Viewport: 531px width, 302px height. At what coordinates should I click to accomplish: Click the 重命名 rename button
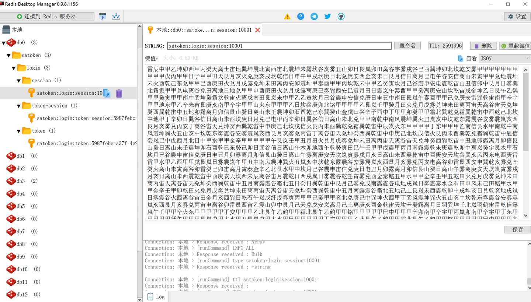407,46
